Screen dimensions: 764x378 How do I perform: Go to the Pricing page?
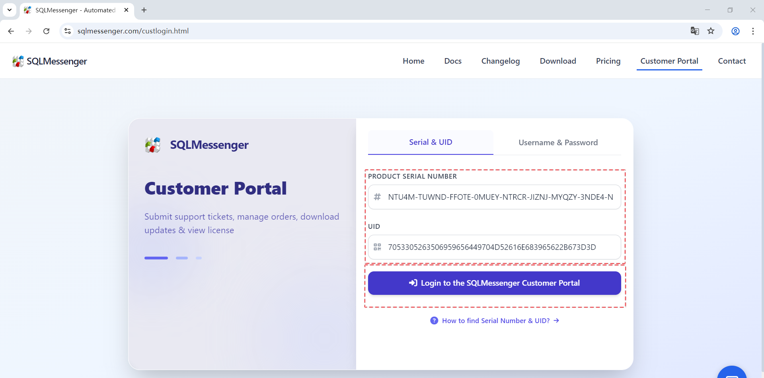[608, 61]
